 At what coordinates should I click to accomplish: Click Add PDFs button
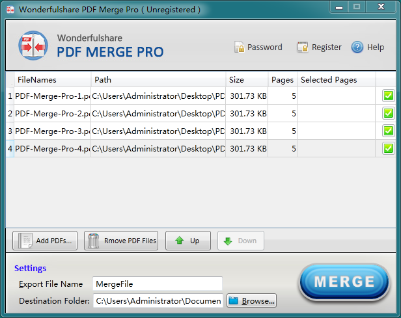[45, 241]
